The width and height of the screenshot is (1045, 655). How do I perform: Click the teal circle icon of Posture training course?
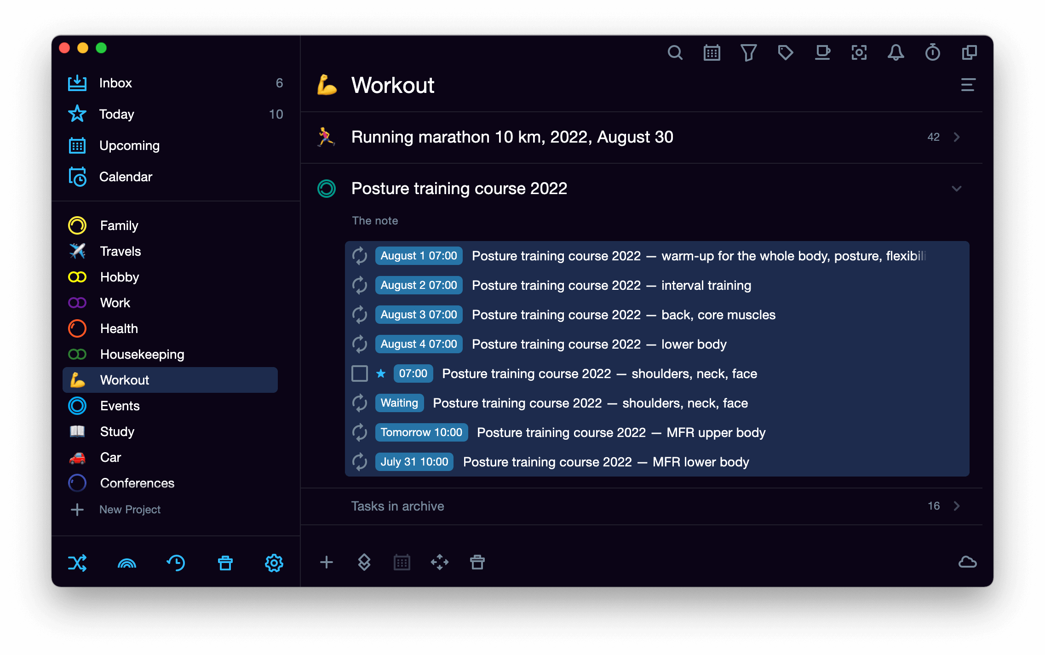(x=327, y=189)
